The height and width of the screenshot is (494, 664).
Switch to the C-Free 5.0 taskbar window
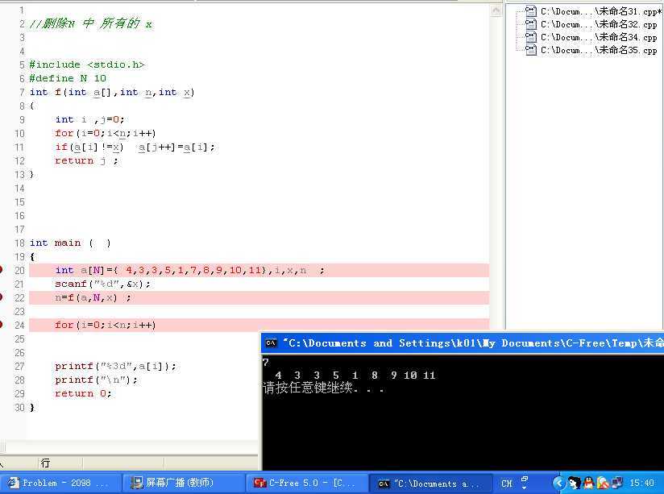(x=305, y=483)
